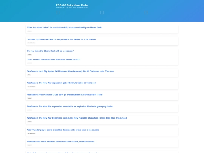Click source tag under Valve stick drift headline
This screenshot has width=204, height=153.
[29, 31]
